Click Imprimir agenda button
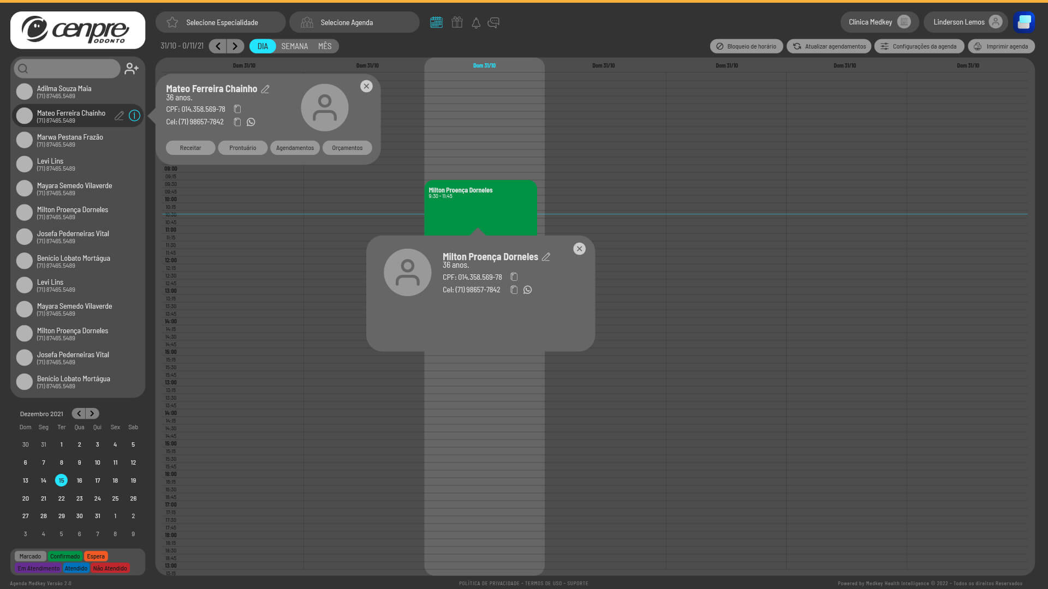The width and height of the screenshot is (1048, 589). [x=1001, y=46]
